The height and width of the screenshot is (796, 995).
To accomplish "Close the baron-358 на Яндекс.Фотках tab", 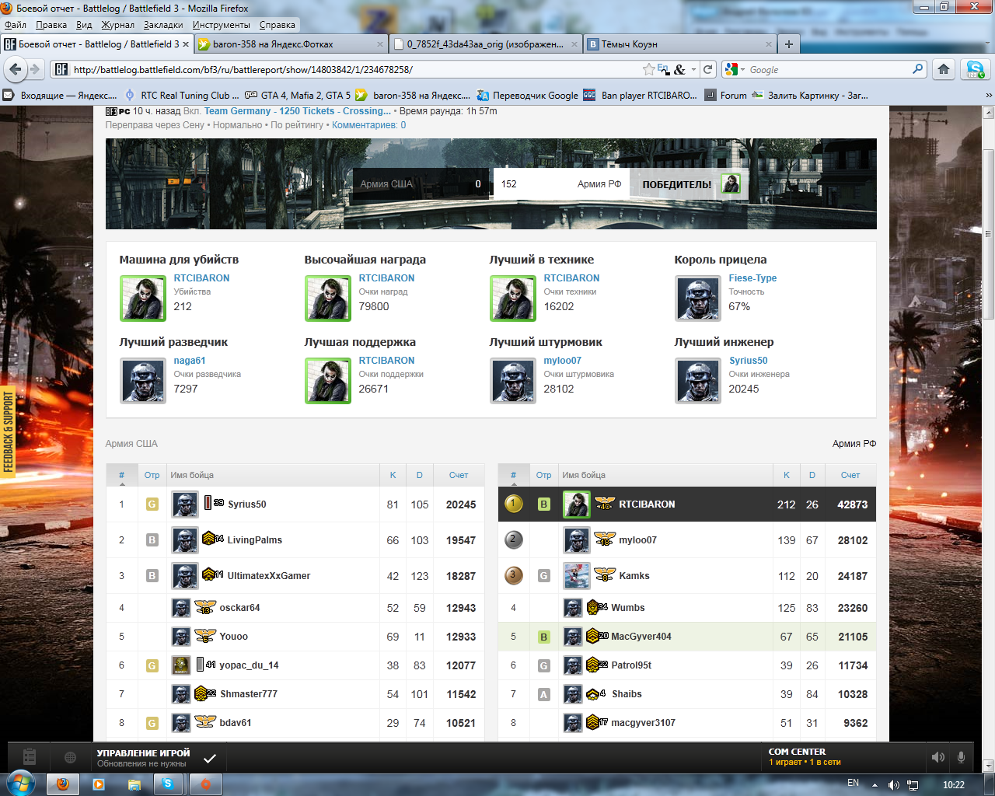I will click(380, 44).
